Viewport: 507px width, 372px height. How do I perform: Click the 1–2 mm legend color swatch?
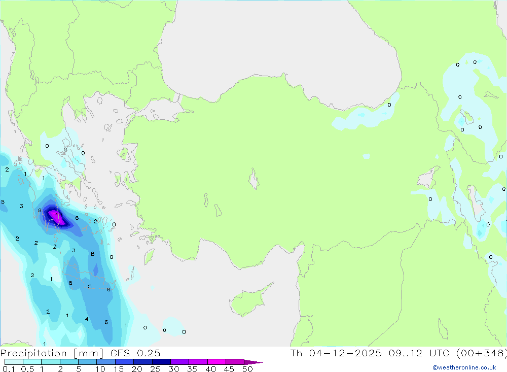[51, 362]
